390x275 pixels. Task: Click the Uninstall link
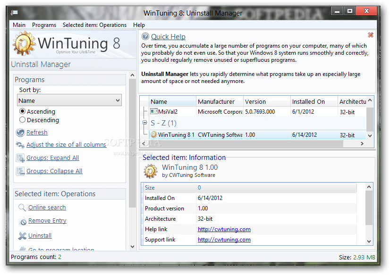(x=40, y=235)
